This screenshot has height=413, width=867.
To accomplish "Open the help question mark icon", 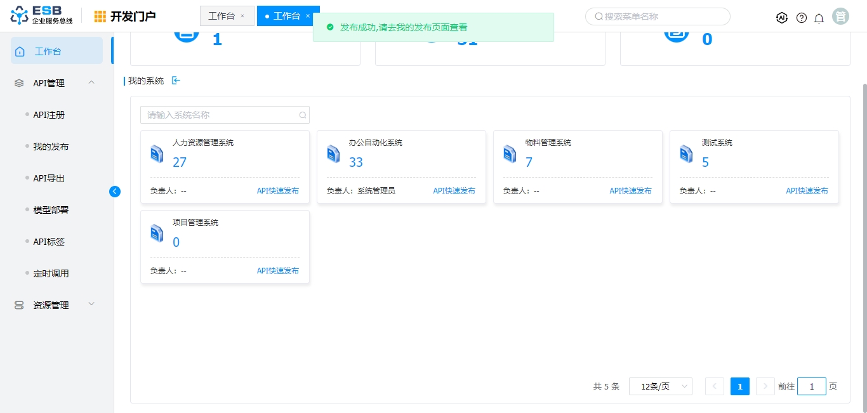I will tap(802, 18).
